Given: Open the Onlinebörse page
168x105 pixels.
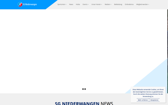Looking at the screenshot, I should 129,4.
